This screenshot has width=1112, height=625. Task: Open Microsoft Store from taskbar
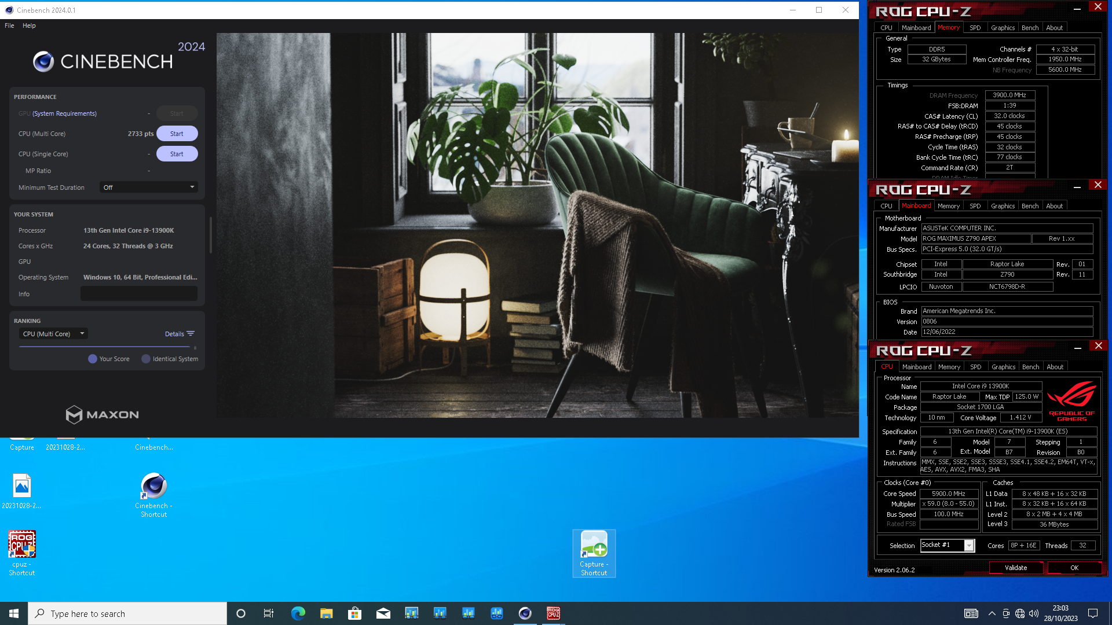pos(354,613)
